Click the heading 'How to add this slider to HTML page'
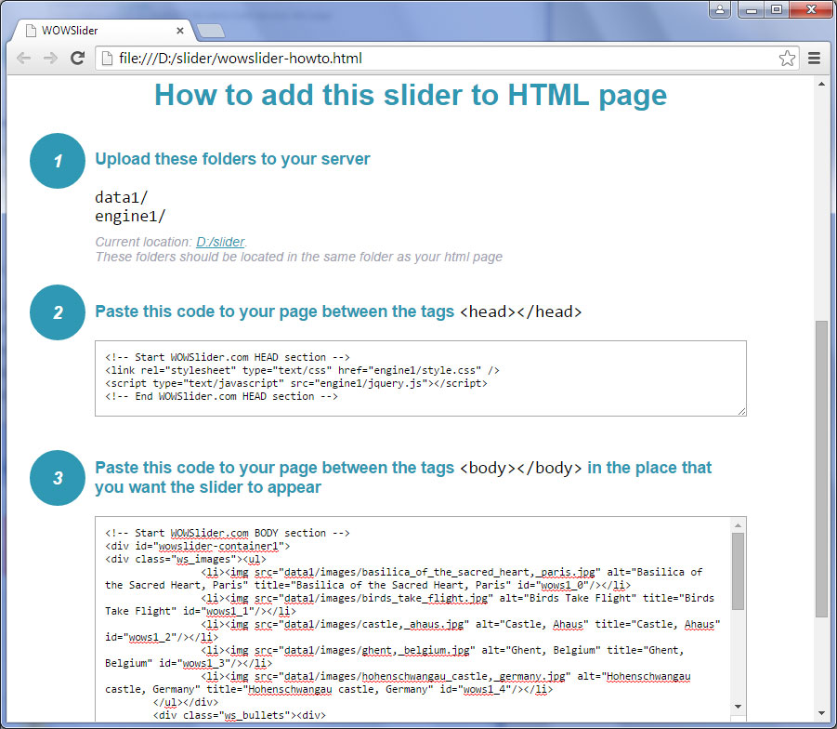837x729 pixels. coord(411,95)
